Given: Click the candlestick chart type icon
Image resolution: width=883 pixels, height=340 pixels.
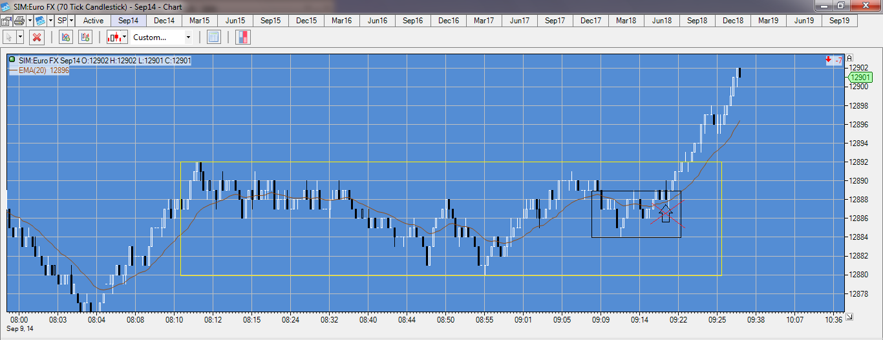Looking at the screenshot, I should pos(114,37).
